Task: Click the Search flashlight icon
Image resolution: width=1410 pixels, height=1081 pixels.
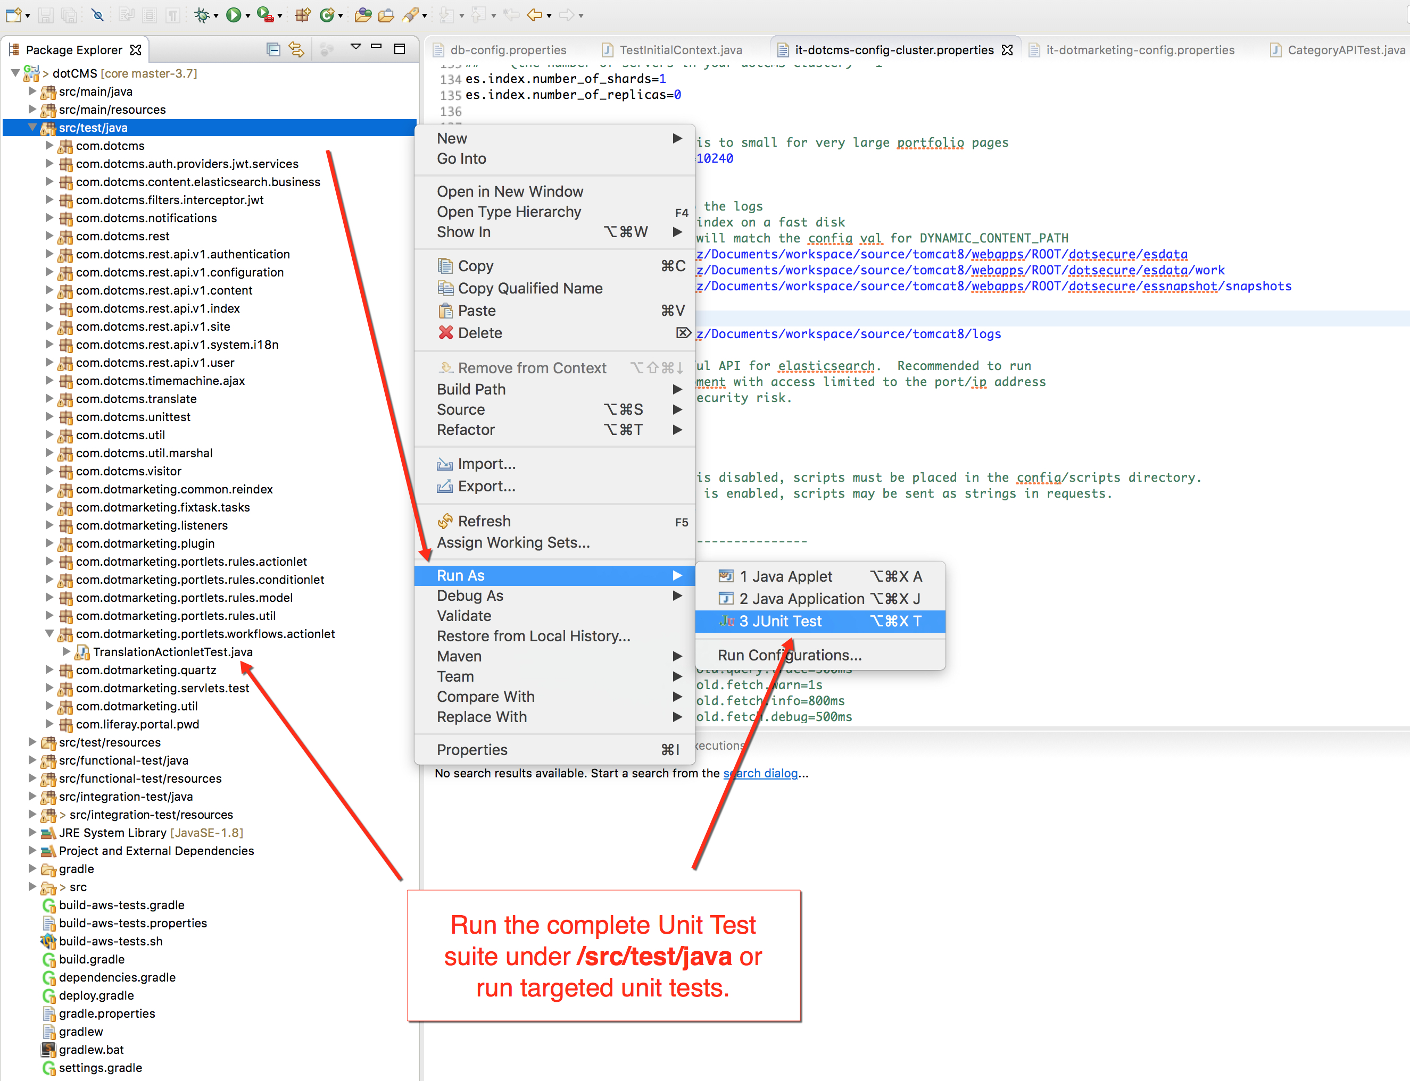Action: tap(410, 15)
